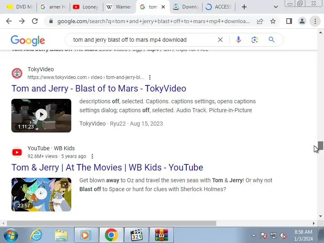Open WinRAR from the taskbar
This screenshot has height=243, width=324.
[161, 235]
